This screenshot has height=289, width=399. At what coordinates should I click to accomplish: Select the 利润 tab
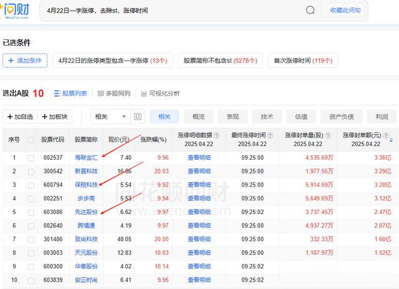(x=382, y=117)
